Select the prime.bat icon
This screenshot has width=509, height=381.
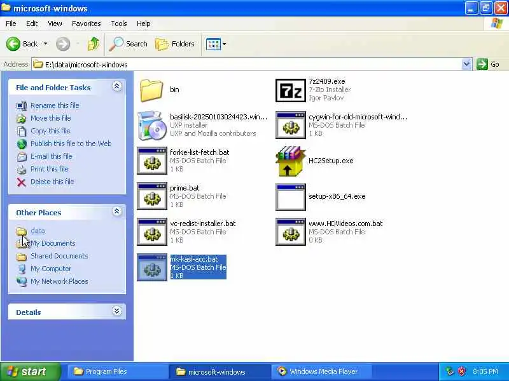152,197
